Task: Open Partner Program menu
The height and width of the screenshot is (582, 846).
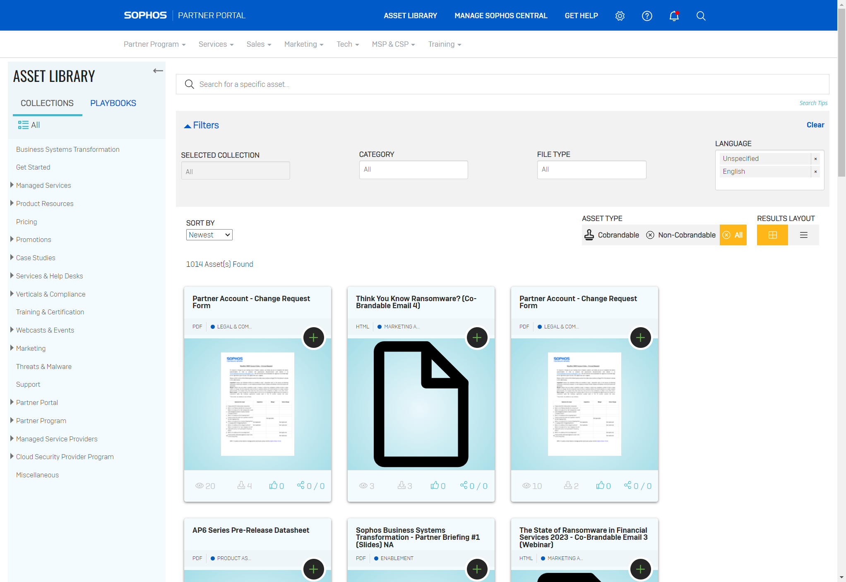Action: 154,44
